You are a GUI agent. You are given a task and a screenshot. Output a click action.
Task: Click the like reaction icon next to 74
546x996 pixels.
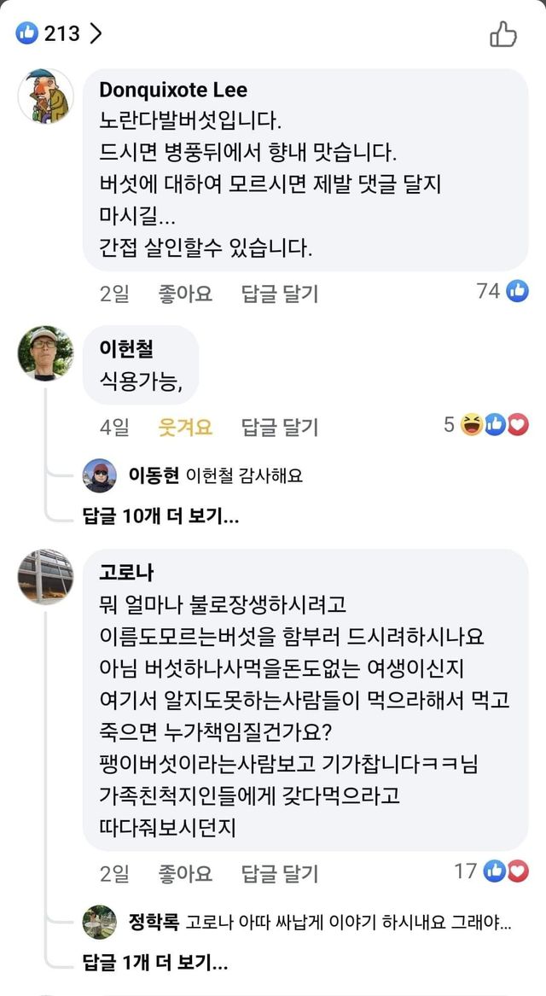[517, 291]
